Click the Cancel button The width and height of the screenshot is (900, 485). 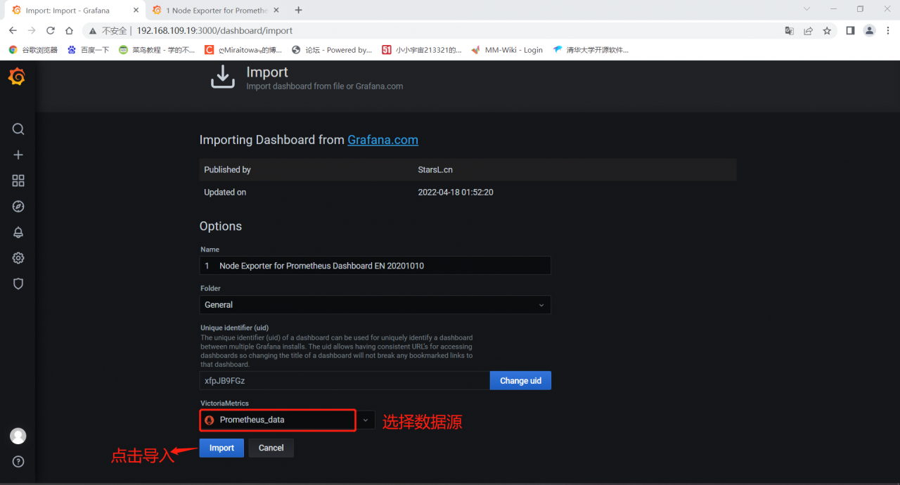(271, 448)
